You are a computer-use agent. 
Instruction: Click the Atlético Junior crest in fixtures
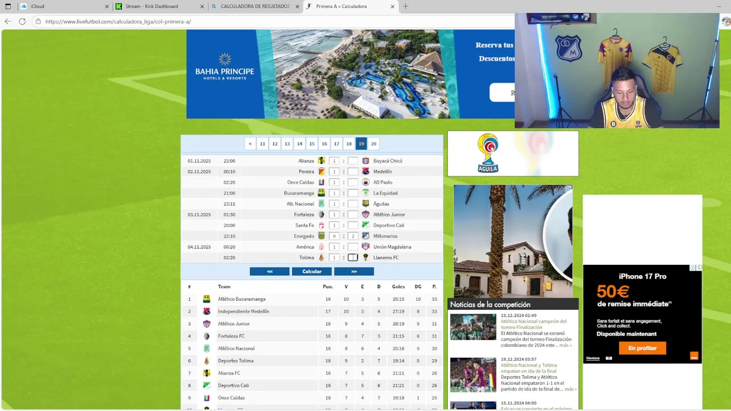pyautogui.click(x=365, y=215)
